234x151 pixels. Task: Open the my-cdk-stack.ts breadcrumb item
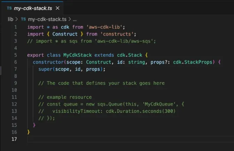click(47, 19)
